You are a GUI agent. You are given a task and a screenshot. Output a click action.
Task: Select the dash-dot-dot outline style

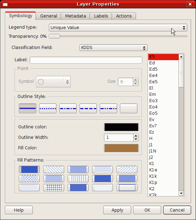coord(108,108)
